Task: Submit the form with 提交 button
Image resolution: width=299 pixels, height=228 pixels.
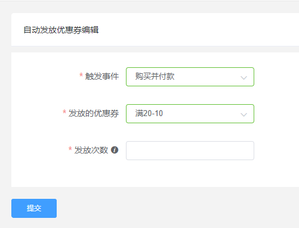Action: [x=34, y=208]
